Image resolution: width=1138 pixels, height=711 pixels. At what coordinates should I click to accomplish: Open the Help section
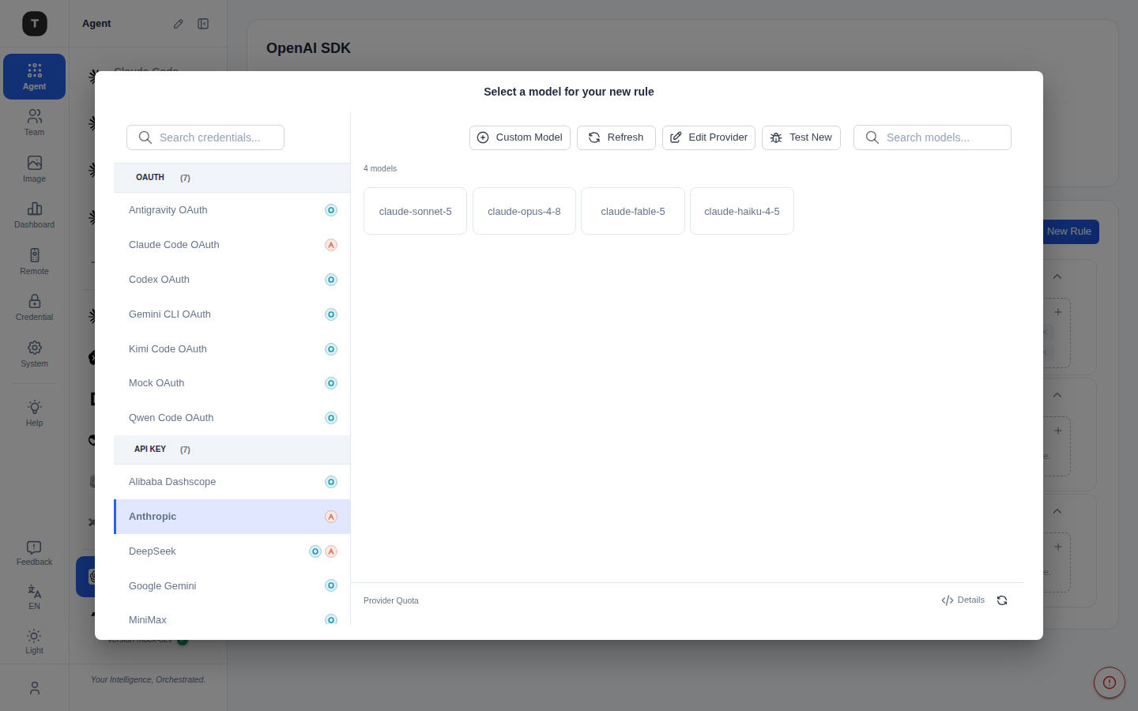(34, 413)
